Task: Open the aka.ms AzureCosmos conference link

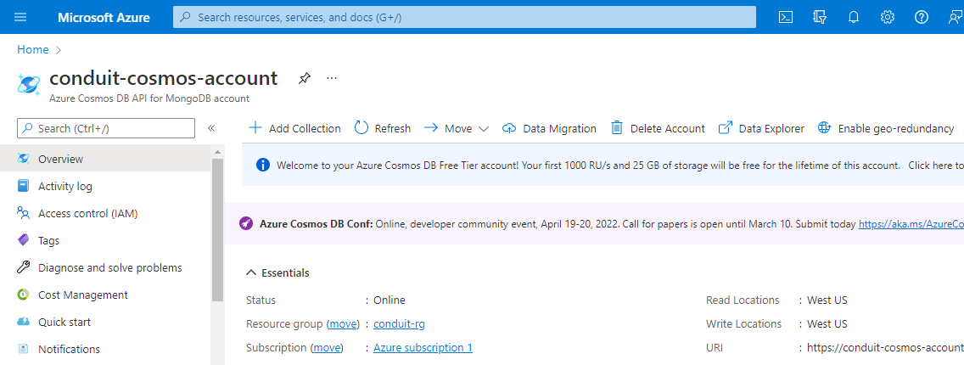Action: click(911, 224)
